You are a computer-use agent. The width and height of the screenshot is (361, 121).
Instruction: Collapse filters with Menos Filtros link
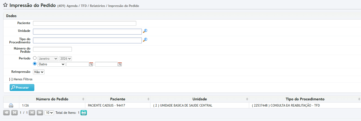pyautogui.click(x=21, y=79)
